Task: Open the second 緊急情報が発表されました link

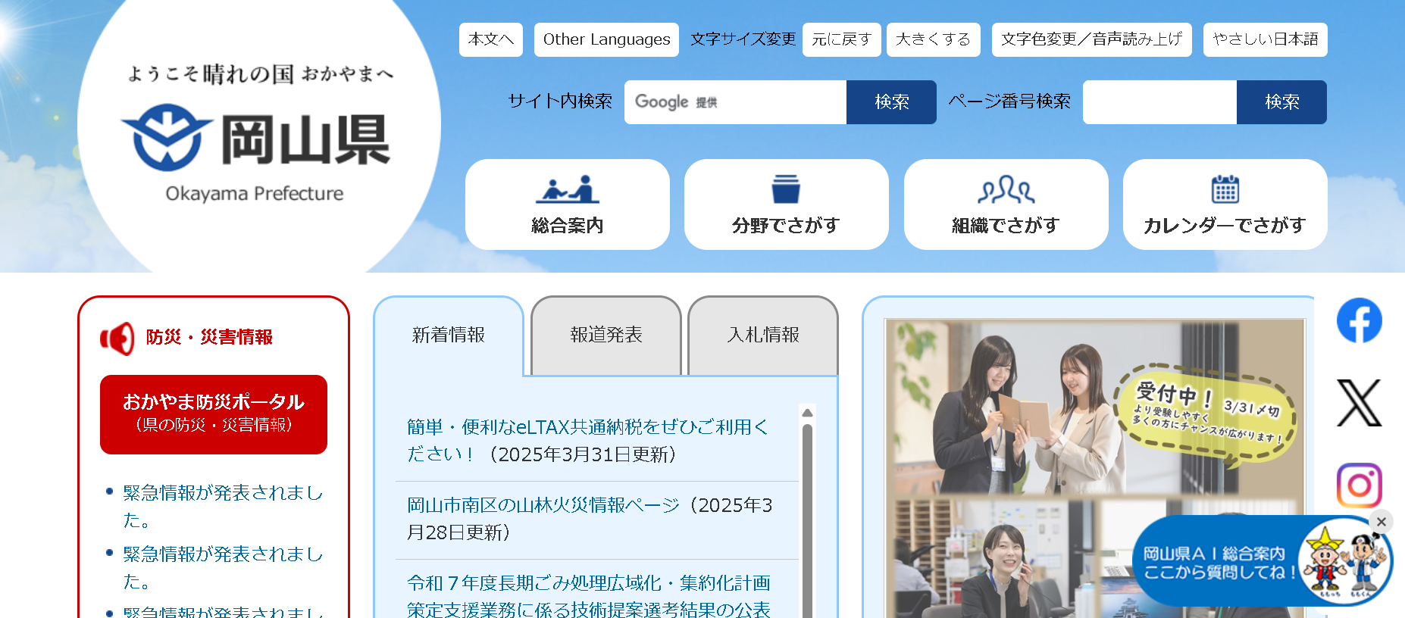Action: pos(223,567)
